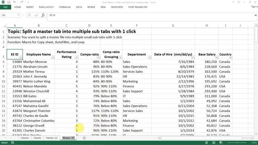Select cell containing Nelson Mandela
Screen dimensions: 258x145
pos(39,86)
